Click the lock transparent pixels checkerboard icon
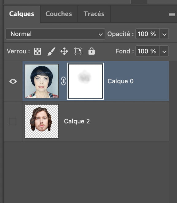Viewport: 177px width, 203px height. (x=37, y=51)
